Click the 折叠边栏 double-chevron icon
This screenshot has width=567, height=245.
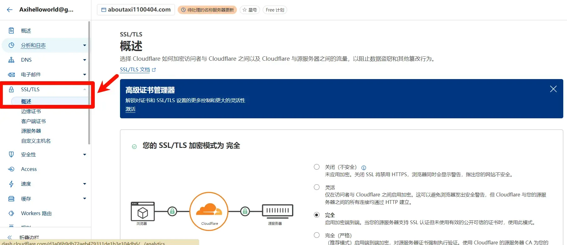click(x=10, y=237)
